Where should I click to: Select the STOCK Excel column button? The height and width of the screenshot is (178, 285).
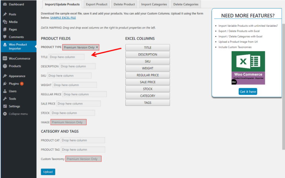pos(148,89)
